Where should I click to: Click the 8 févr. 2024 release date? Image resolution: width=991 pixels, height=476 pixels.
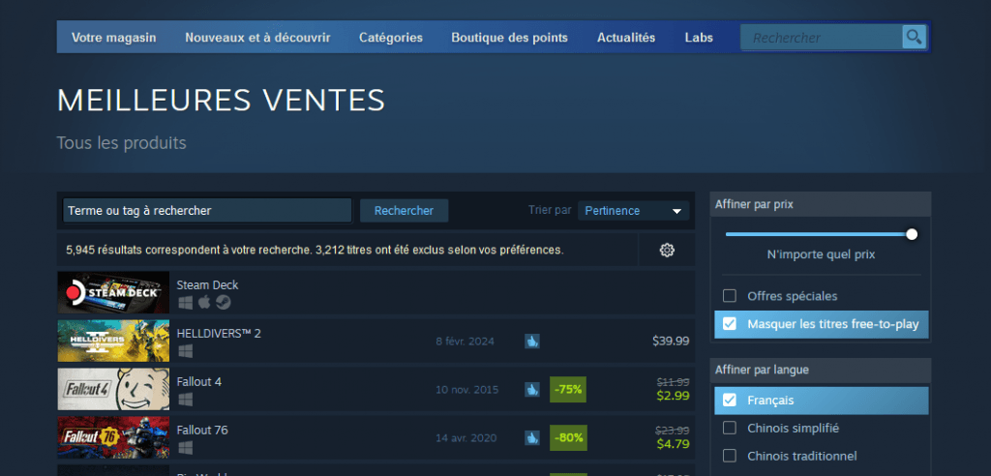[465, 342]
